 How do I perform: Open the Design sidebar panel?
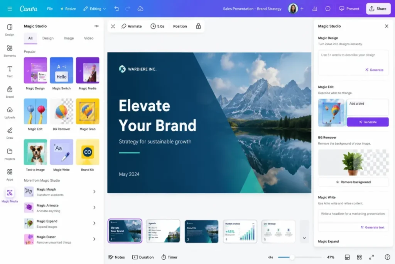[10, 30]
